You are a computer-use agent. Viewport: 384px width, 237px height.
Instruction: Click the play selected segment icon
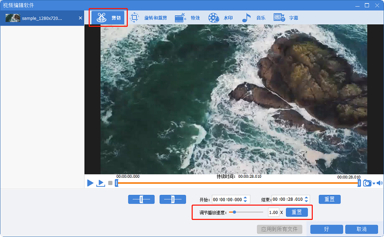[101, 183]
